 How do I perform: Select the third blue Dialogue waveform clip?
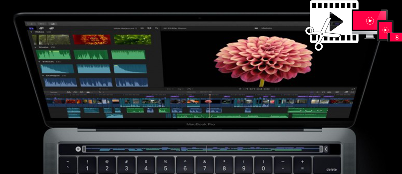[132, 82]
